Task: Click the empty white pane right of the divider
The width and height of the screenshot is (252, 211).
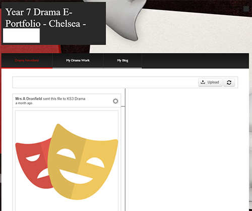Action: point(187,149)
